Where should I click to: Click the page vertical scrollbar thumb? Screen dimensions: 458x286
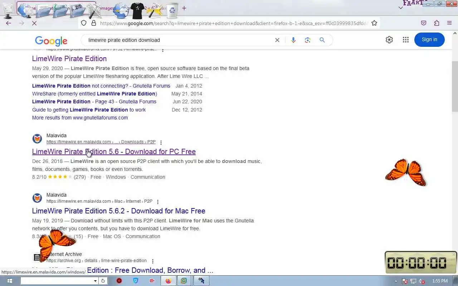tap(455, 87)
